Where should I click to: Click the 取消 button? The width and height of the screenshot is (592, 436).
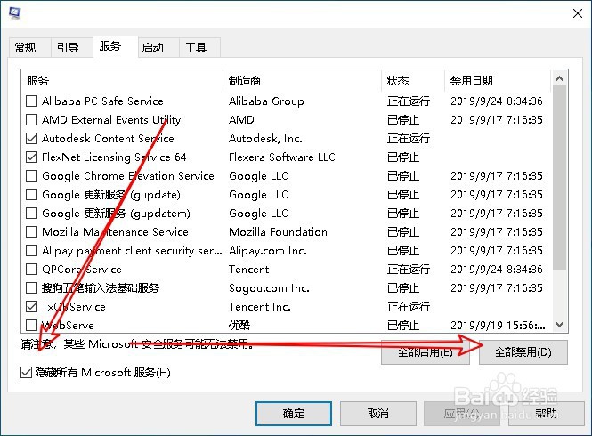(x=378, y=414)
